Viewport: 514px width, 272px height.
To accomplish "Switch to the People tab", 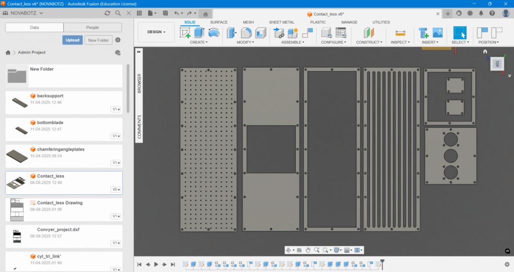I will [x=92, y=28].
